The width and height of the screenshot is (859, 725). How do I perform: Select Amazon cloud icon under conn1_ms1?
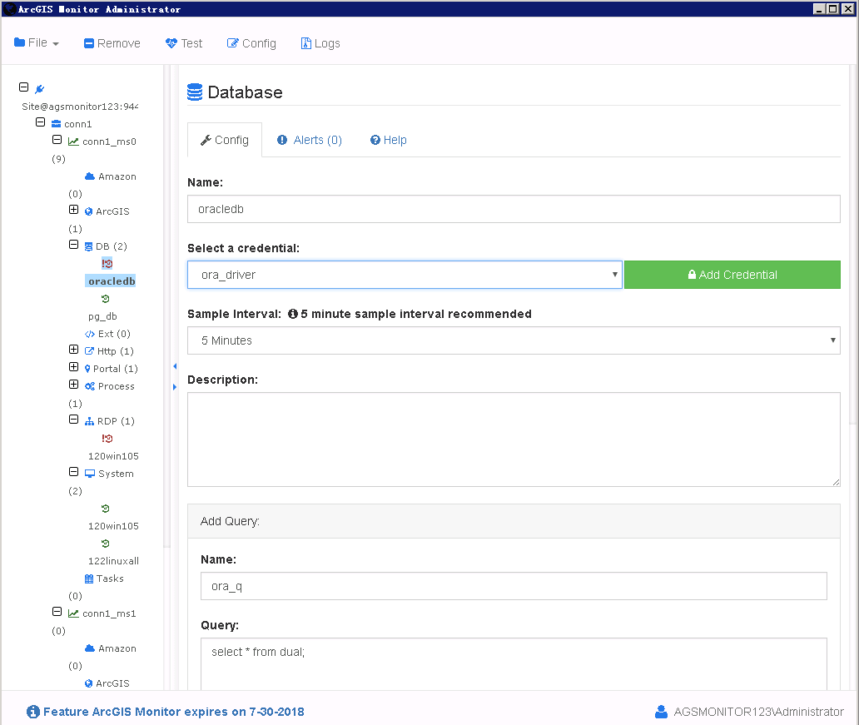tap(90, 648)
